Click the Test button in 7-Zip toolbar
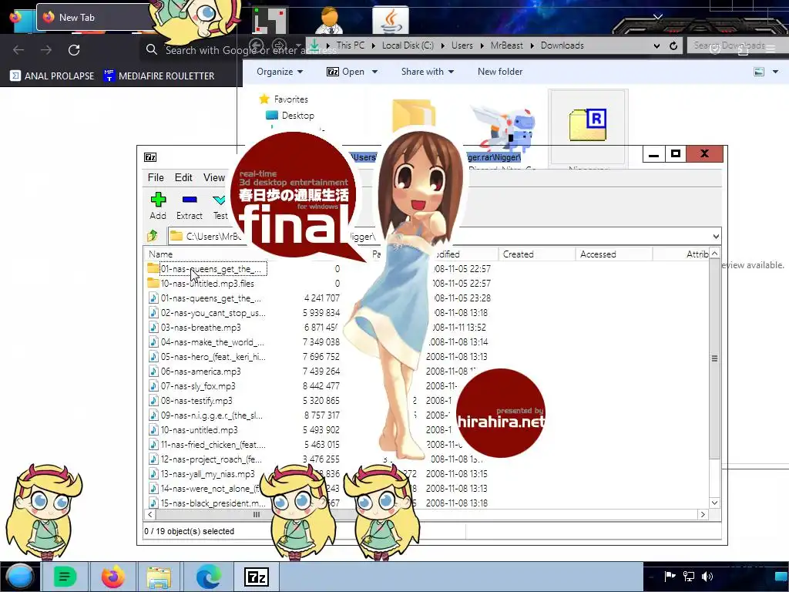789x592 pixels. [x=220, y=206]
